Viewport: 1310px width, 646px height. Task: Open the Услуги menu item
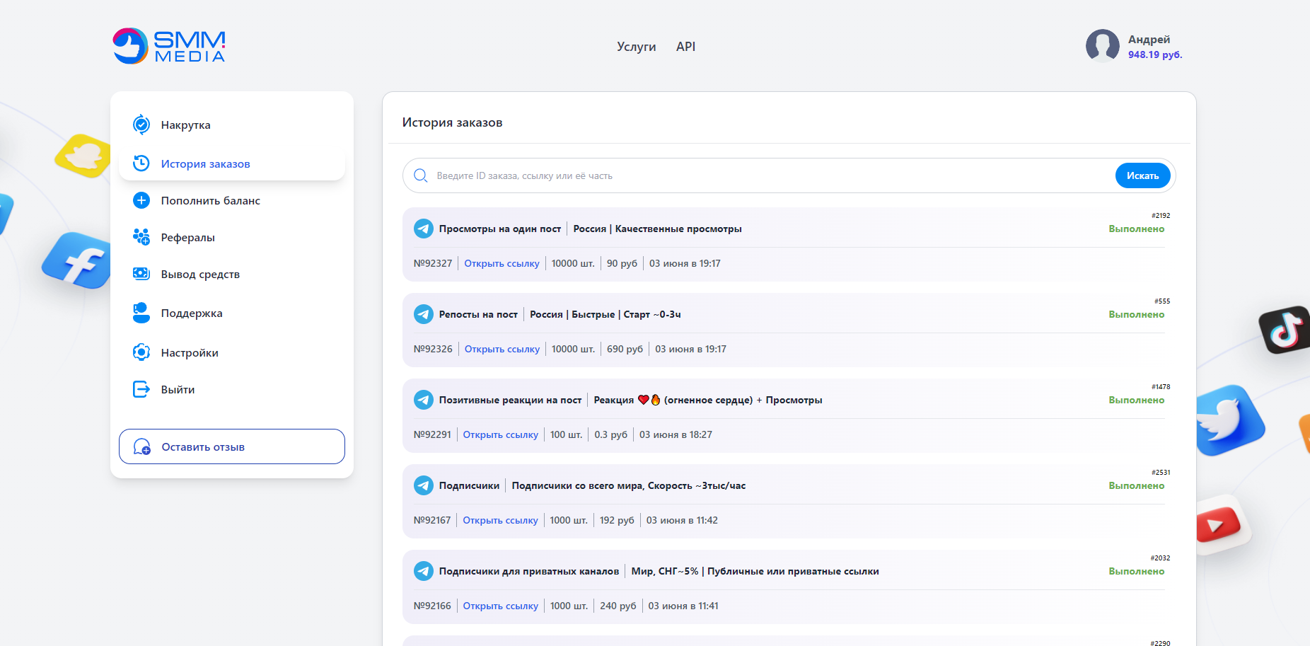point(636,47)
